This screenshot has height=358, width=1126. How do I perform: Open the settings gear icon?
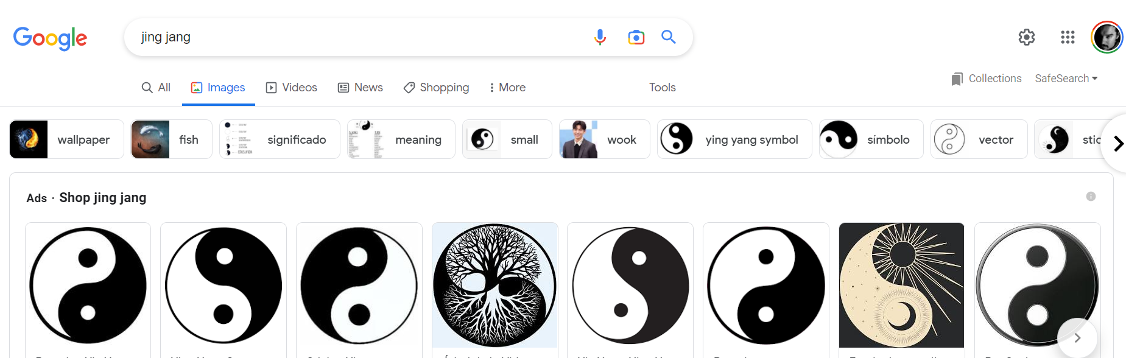coord(1027,37)
